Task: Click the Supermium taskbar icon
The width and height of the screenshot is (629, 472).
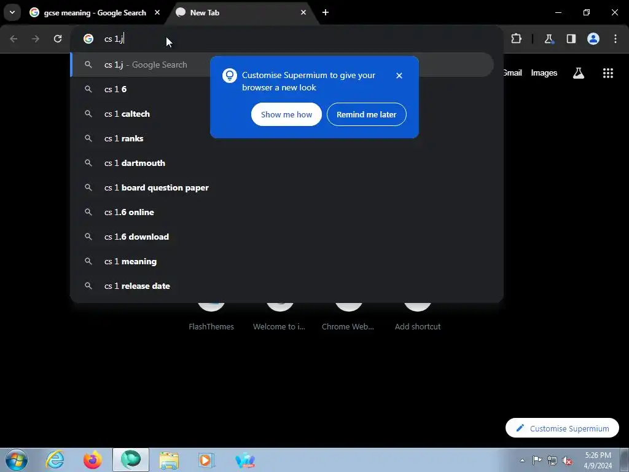Action: [x=131, y=460]
